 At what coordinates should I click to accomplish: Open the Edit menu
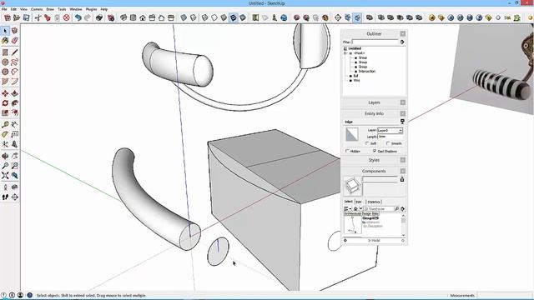(x=13, y=9)
